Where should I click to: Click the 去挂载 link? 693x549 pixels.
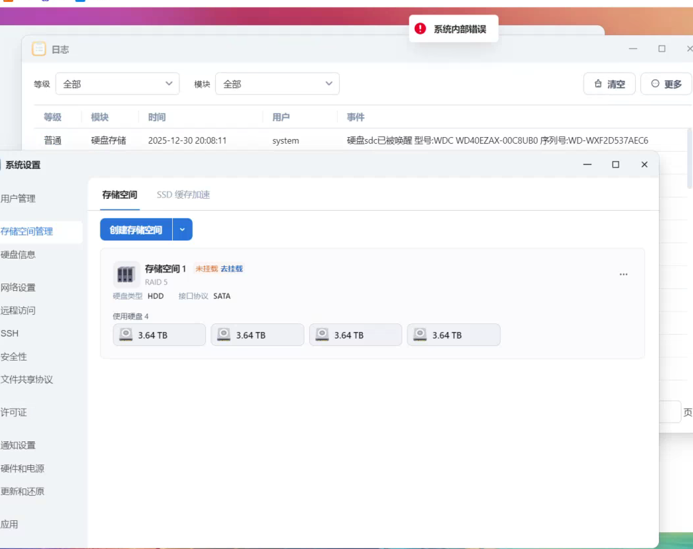coord(232,269)
